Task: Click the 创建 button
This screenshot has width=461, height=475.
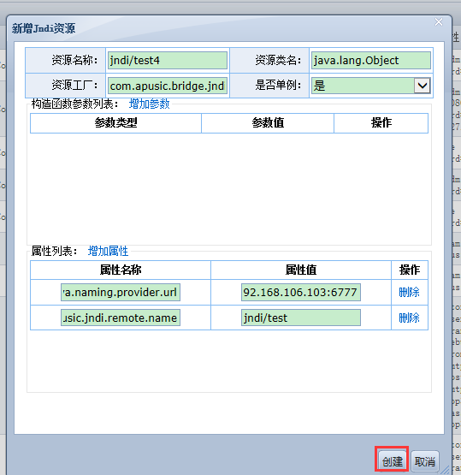Action: [392, 462]
